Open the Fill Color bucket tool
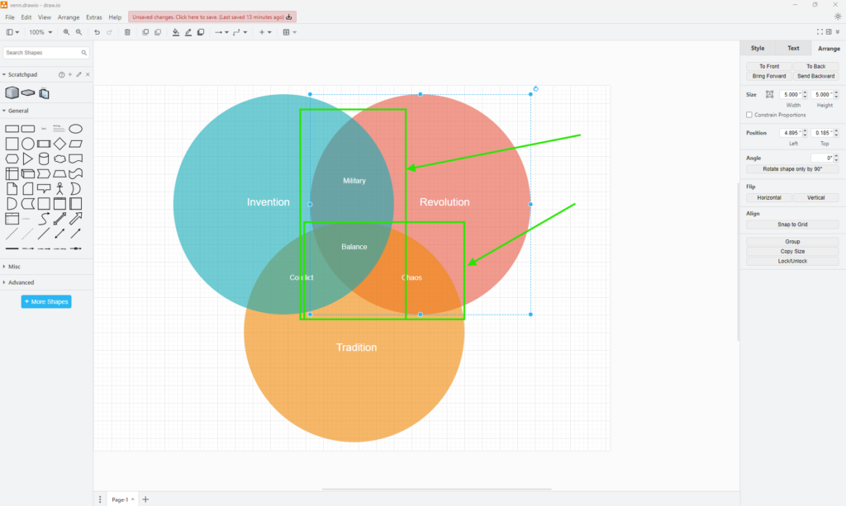Viewport: 846px width, 506px height. (x=176, y=32)
